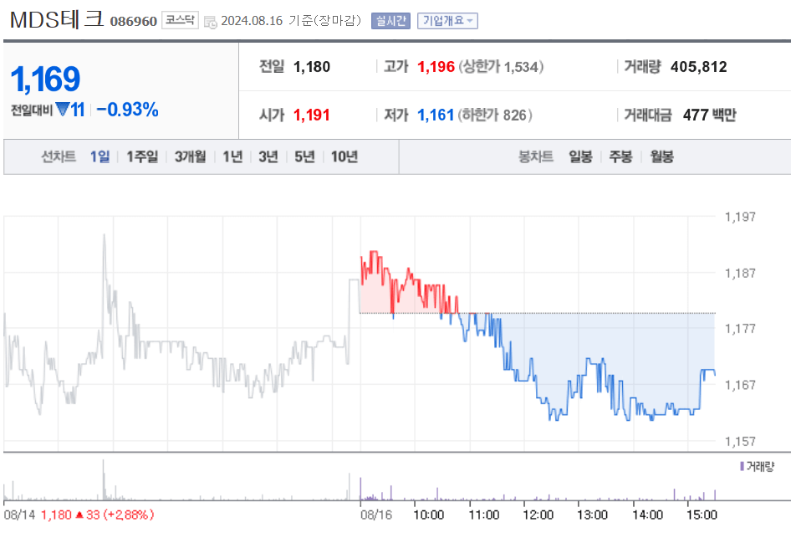Click the calendar icon beside the date

tap(211, 23)
